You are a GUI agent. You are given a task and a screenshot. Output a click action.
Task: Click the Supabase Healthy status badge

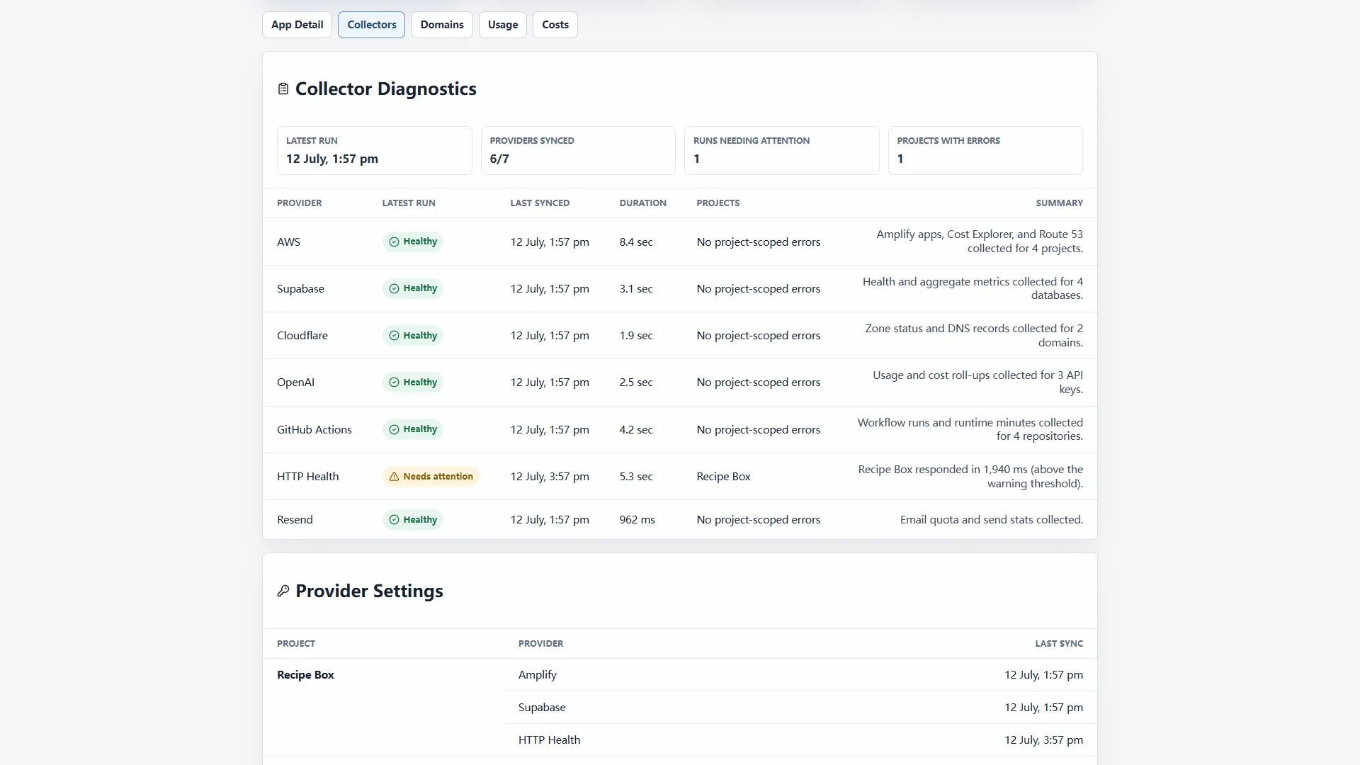(x=413, y=288)
